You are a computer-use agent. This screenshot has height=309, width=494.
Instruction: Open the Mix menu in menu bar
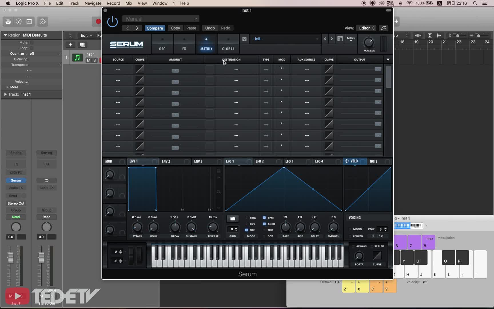pyautogui.click(x=129, y=3)
